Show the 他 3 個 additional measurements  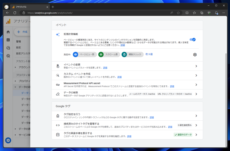click(149, 54)
